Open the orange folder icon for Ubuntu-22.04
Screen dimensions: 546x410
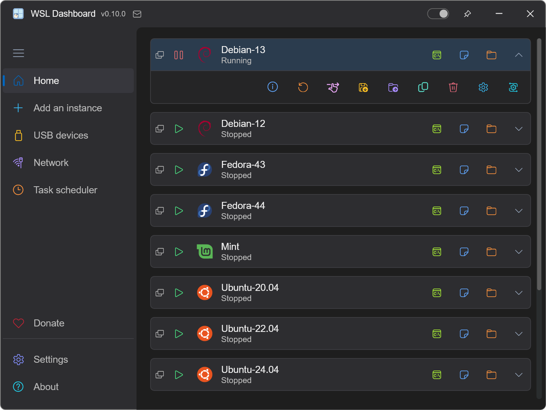click(x=491, y=334)
